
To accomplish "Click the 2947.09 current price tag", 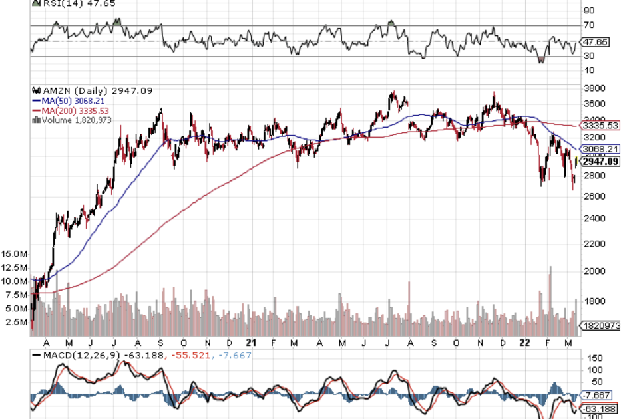I will 600,161.
